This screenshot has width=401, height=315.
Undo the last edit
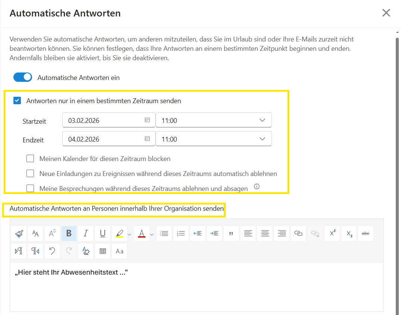click(x=52, y=251)
